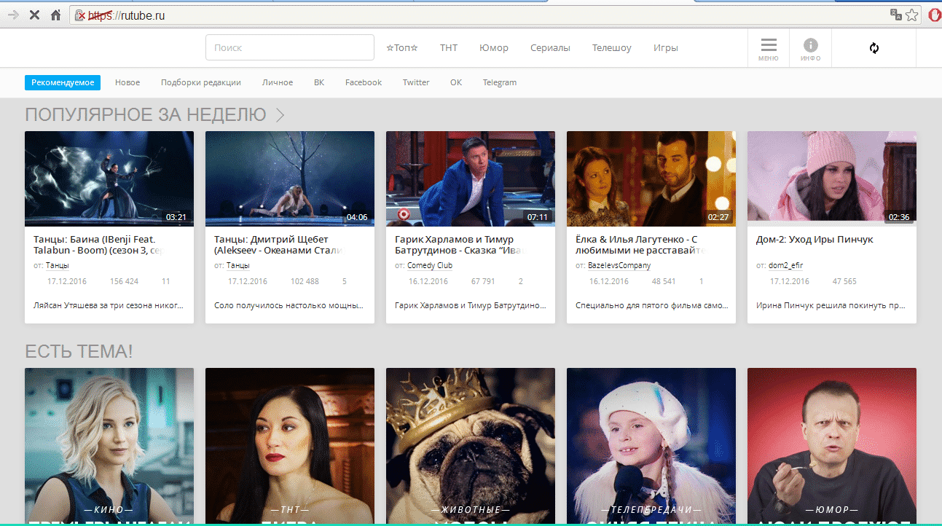Open Танцы channel under Баина video
942x526 pixels.
click(x=57, y=266)
